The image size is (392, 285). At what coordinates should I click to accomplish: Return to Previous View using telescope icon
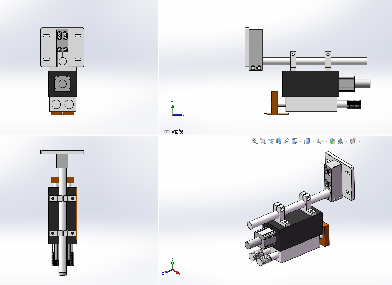(x=271, y=141)
